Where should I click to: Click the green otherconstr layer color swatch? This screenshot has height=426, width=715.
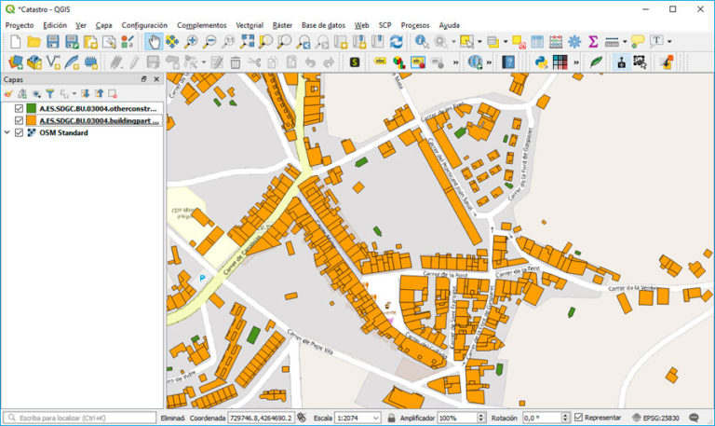pyautogui.click(x=32, y=108)
